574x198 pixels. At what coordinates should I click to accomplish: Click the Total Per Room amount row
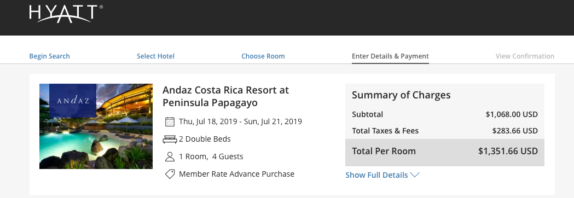445,151
